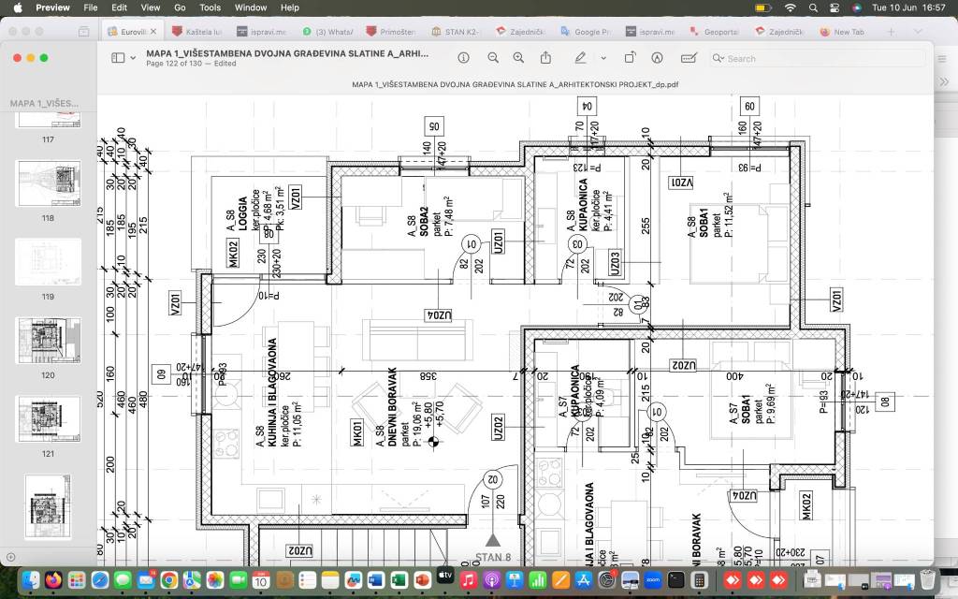
Task: Open the View menu
Action: tap(150, 7)
